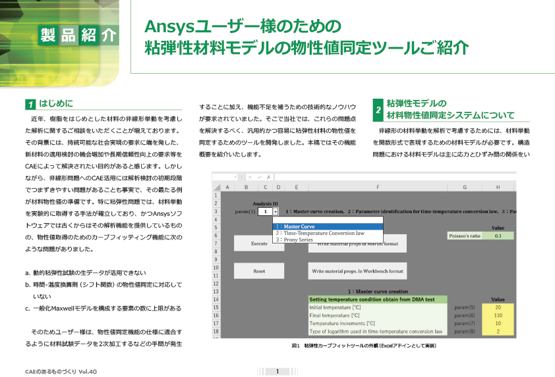Click the Poisson's ratio value cell 0.3
This screenshot has height=377, width=555.
coord(498,236)
